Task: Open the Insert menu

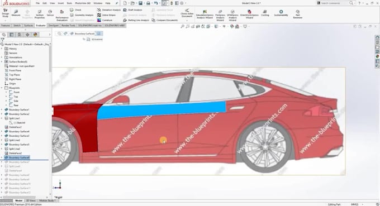Action: [61, 3]
